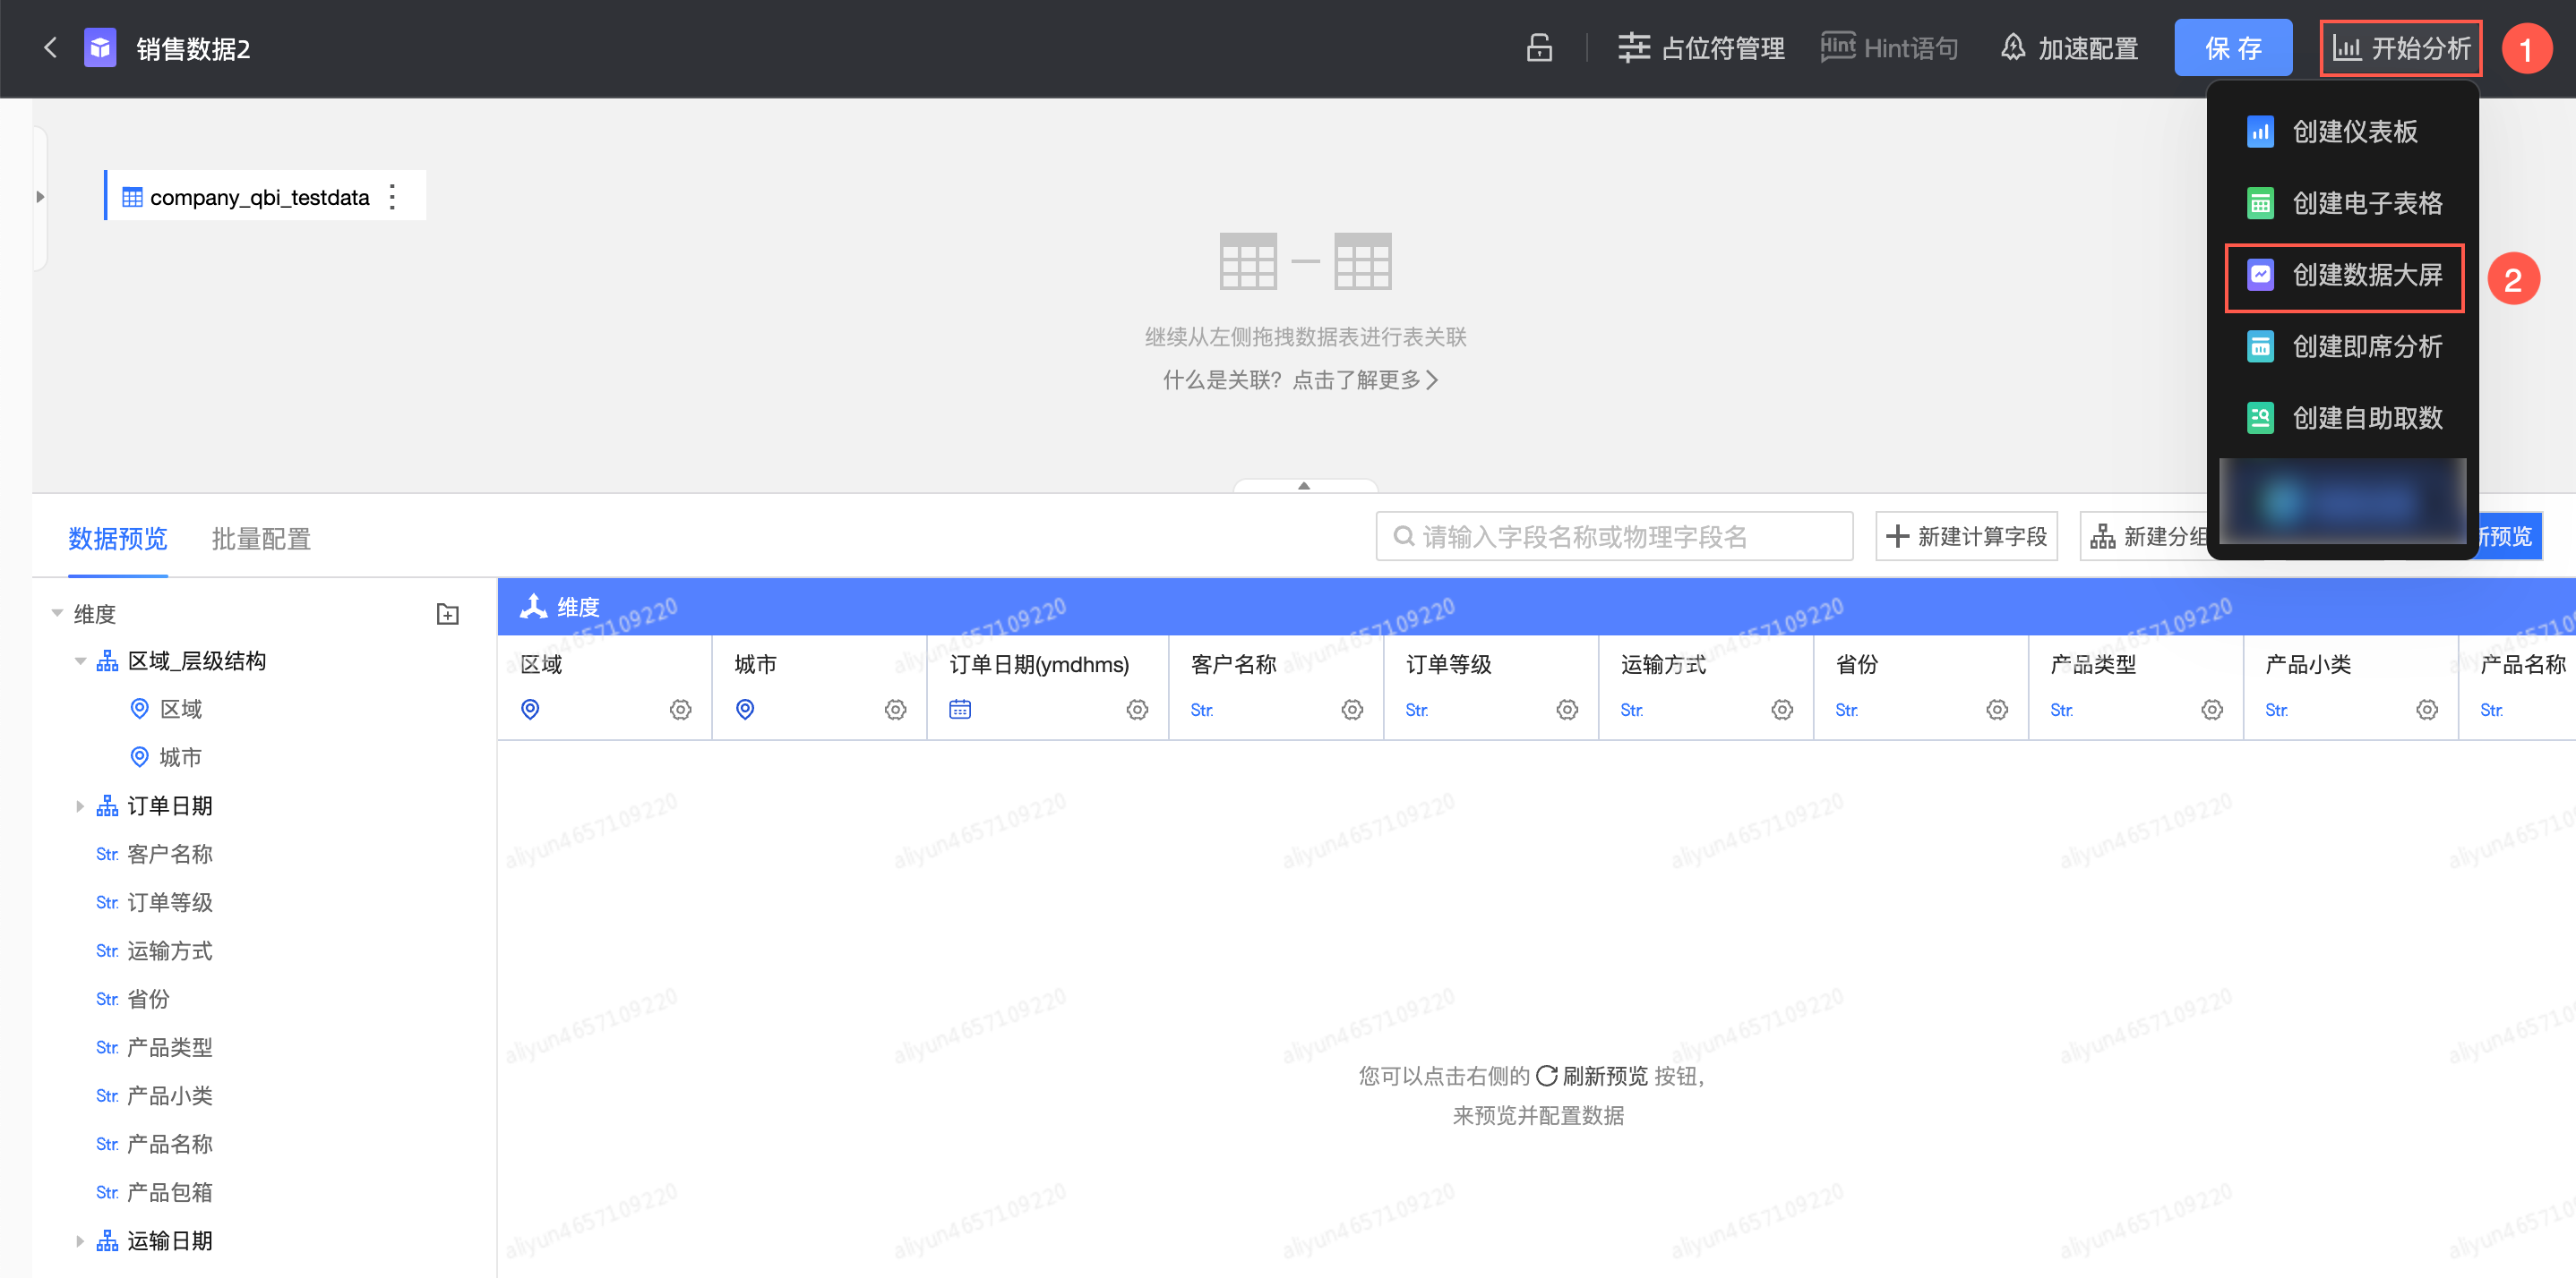Collapse the 维度 tree section
2576x1278 pixels.
pos(57,614)
